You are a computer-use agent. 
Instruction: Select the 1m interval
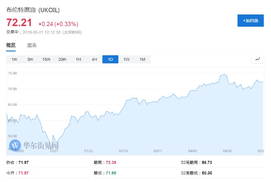[x=14, y=60]
